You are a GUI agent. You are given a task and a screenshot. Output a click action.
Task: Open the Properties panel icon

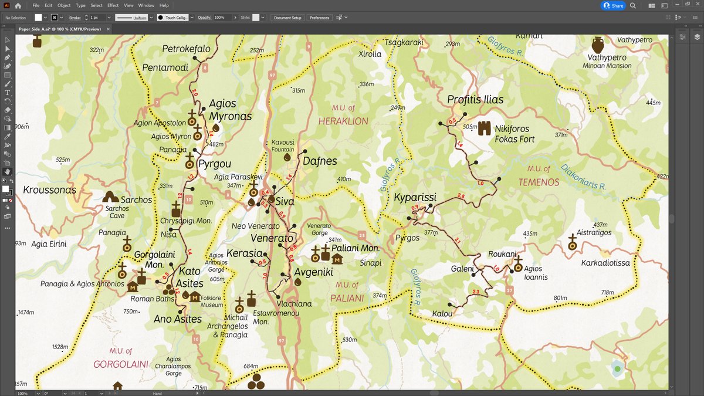point(682,36)
